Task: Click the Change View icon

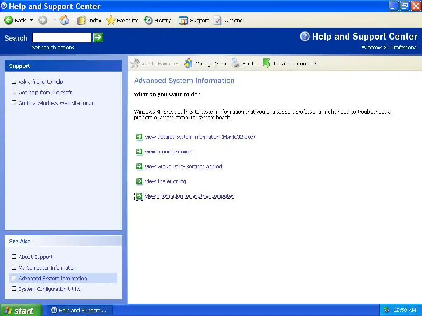Action: point(188,63)
